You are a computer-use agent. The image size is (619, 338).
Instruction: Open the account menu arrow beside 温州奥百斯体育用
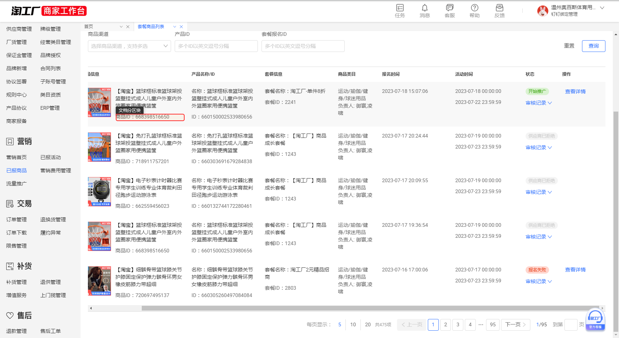click(602, 8)
